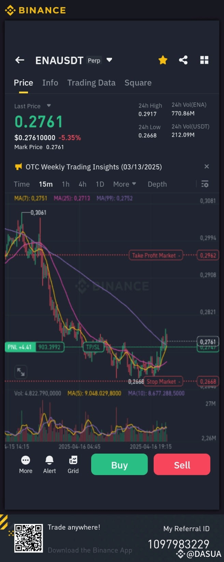
Task: Click the QR code image
Action: coord(29,538)
